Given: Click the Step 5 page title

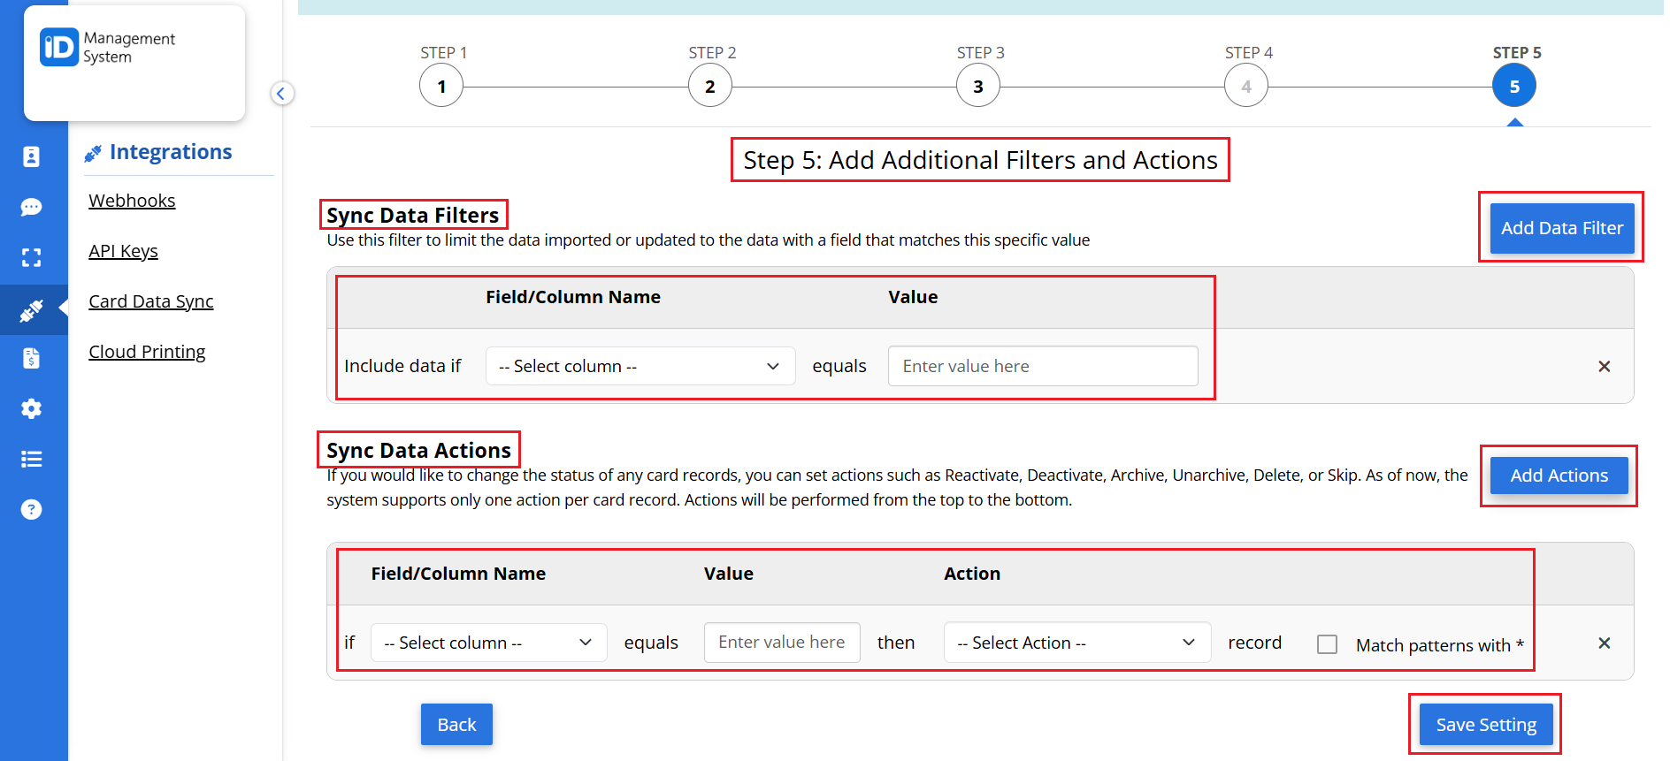Looking at the screenshot, I should pyautogui.click(x=980, y=160).
